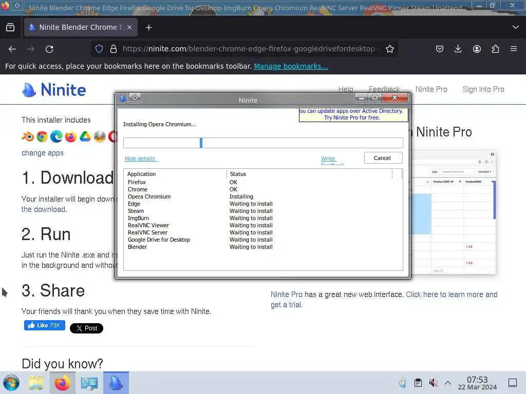Close the Ninite Blender Chrome tab

129,27
